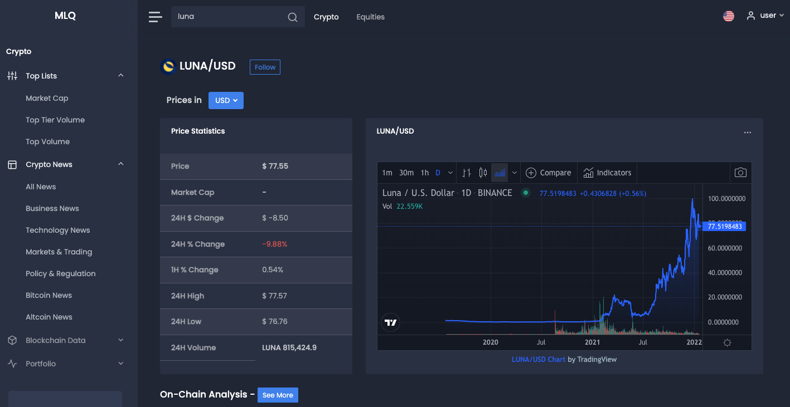Take a chart snapshot with camera icon
This screenshot has height=407, width=790.
click(740, 173)
